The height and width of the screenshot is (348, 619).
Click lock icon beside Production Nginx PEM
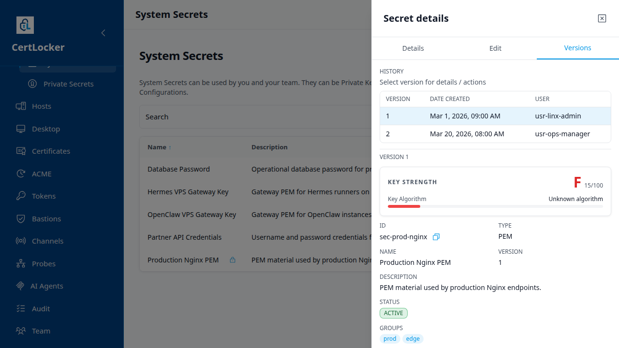click(x=233, y=260)
